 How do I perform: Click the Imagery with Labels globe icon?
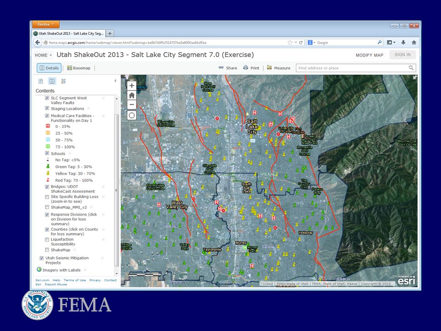click(x=39, y=270)
